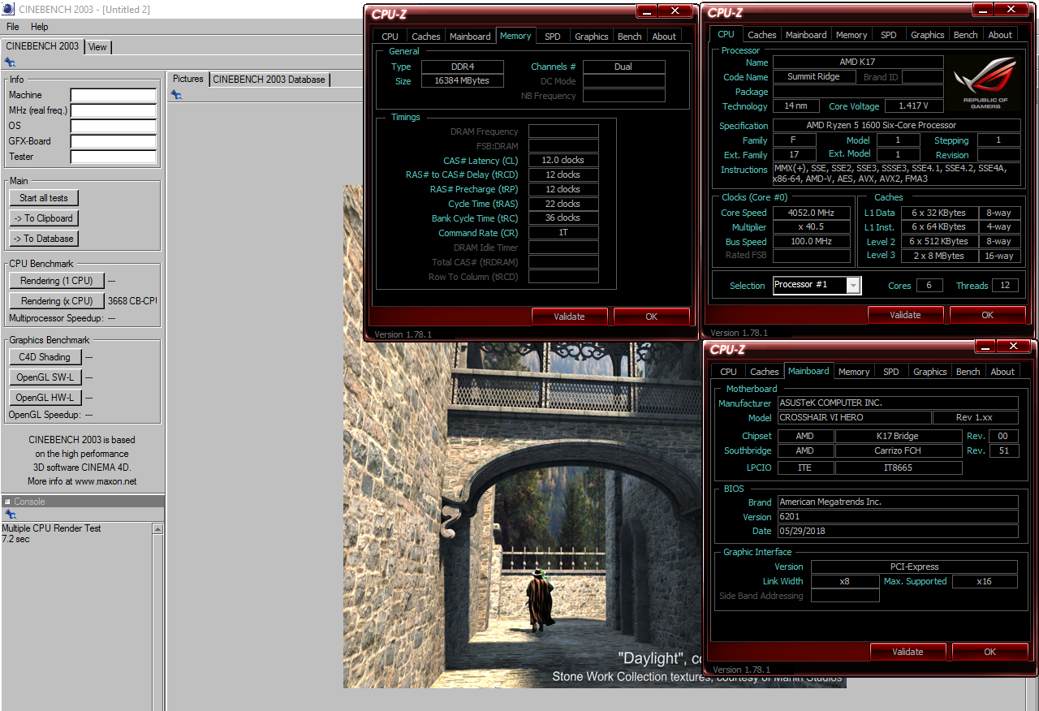This screenshot has height=711, width=1039.
Task: Open Caches tab in CPU-Z CPU window
Action: (761, 35)
